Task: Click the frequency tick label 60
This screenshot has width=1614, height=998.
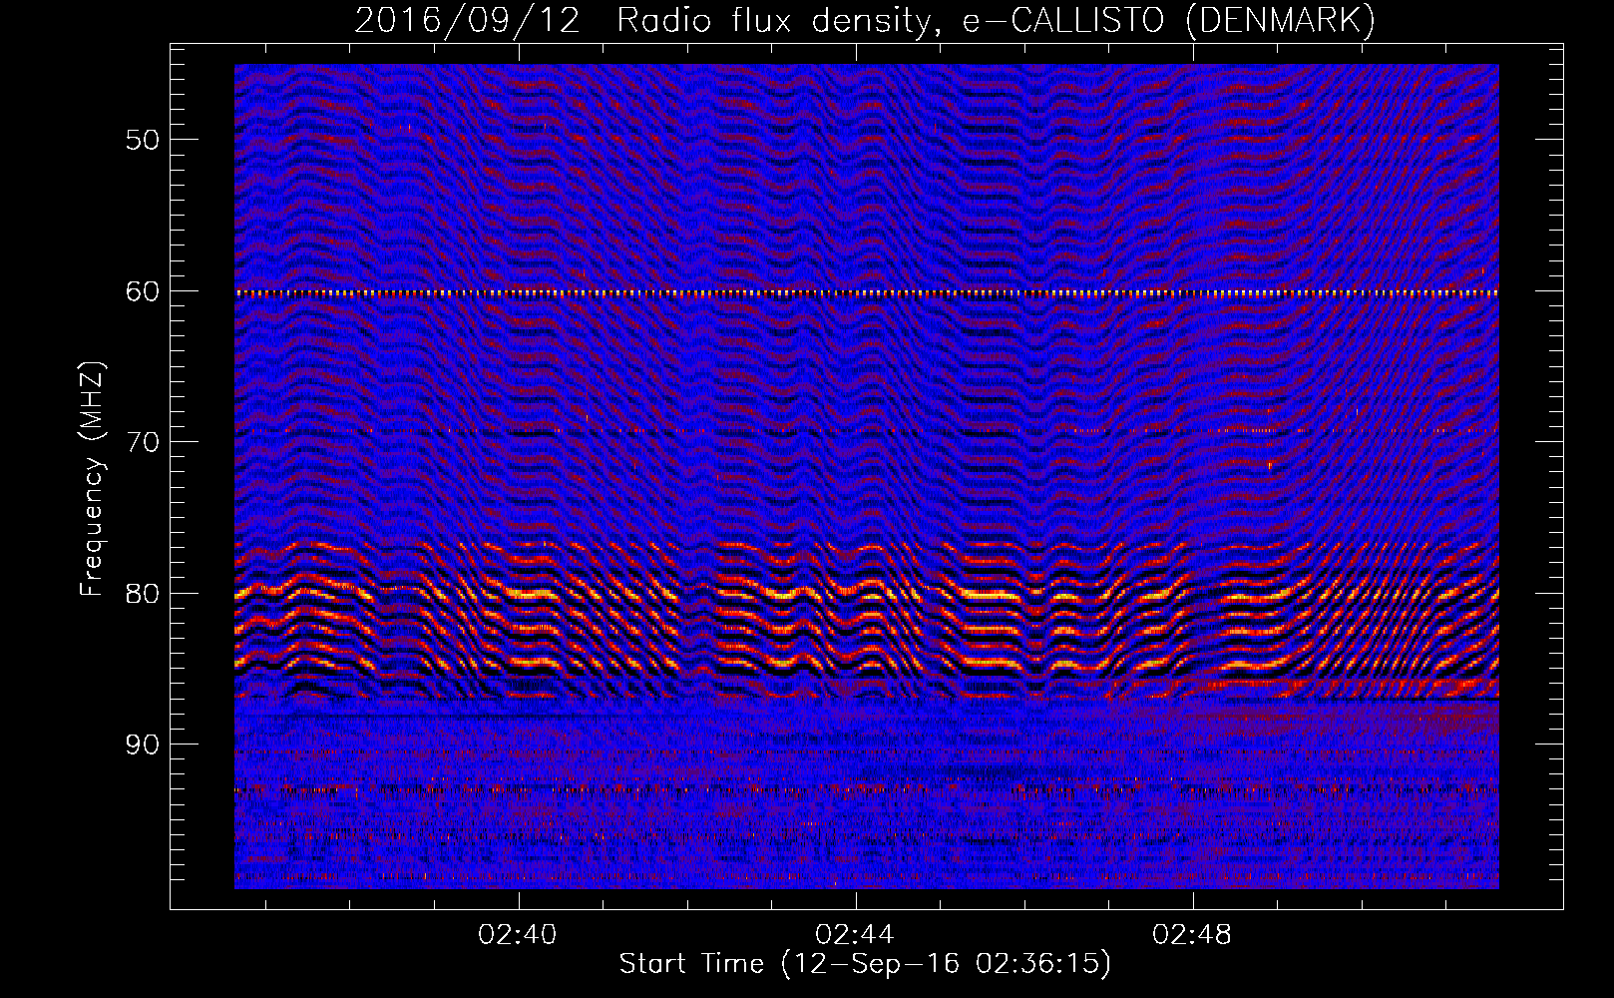Action: click(143, 291)
